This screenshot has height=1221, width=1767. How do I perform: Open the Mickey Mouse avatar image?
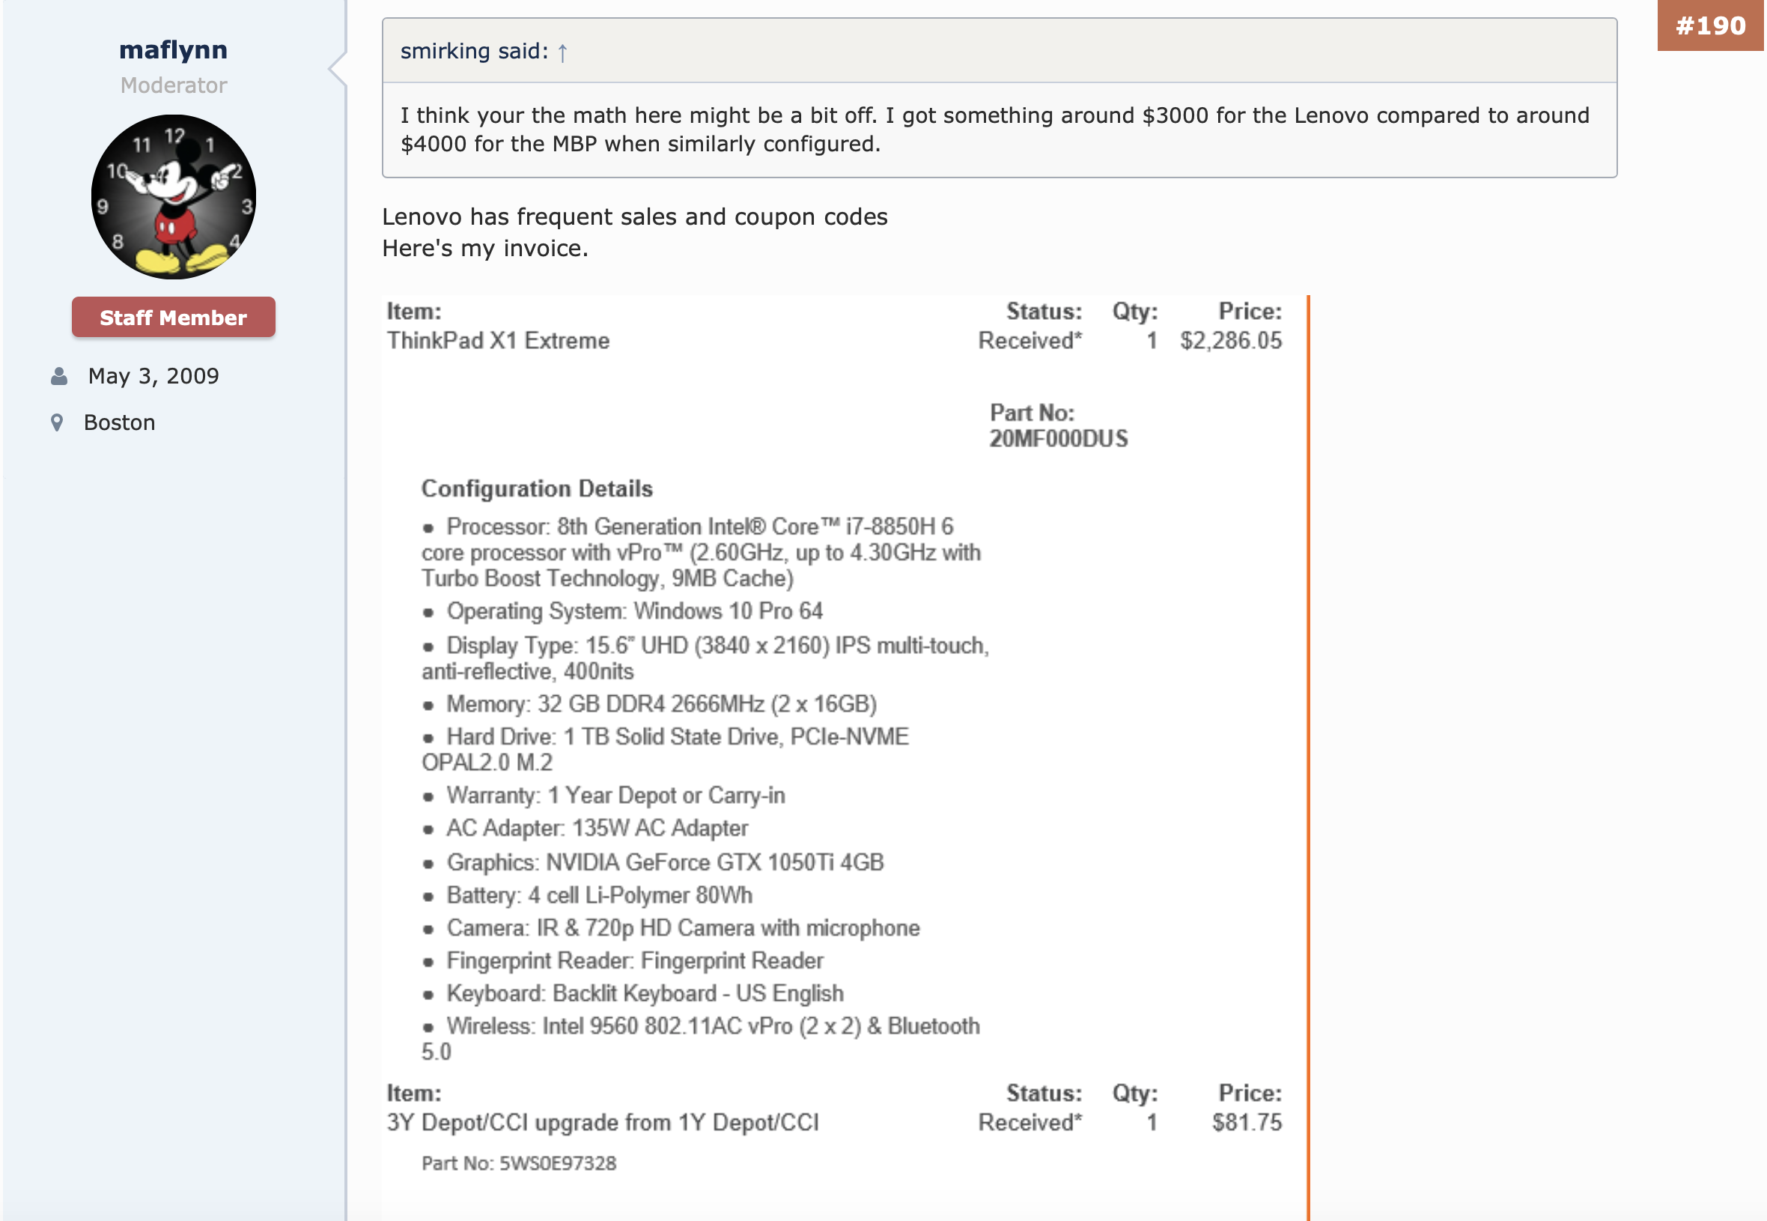[173, 196]
